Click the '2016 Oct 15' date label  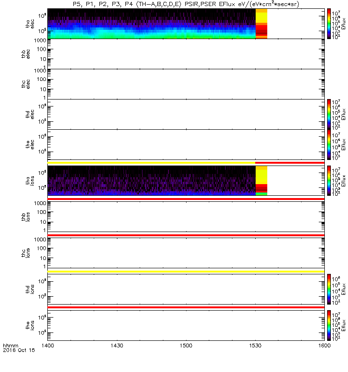tap(19, 350)
